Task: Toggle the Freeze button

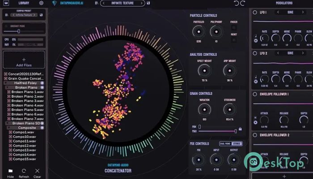Action: pyautogui.click(x=234, y=27)
